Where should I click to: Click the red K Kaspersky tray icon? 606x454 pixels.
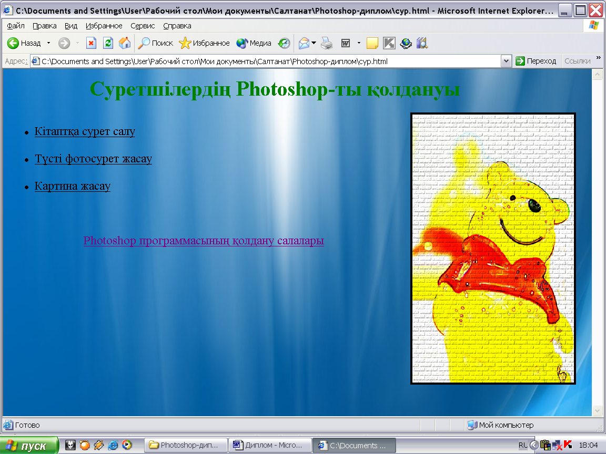(568, 445)
